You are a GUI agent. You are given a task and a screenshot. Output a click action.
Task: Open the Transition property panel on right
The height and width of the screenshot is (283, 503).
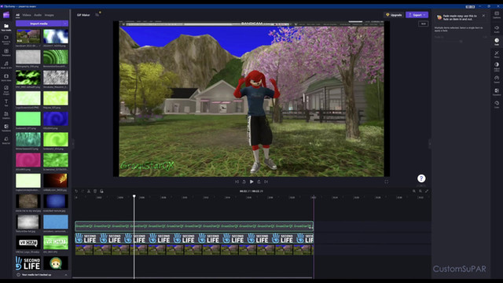[497, 92]
